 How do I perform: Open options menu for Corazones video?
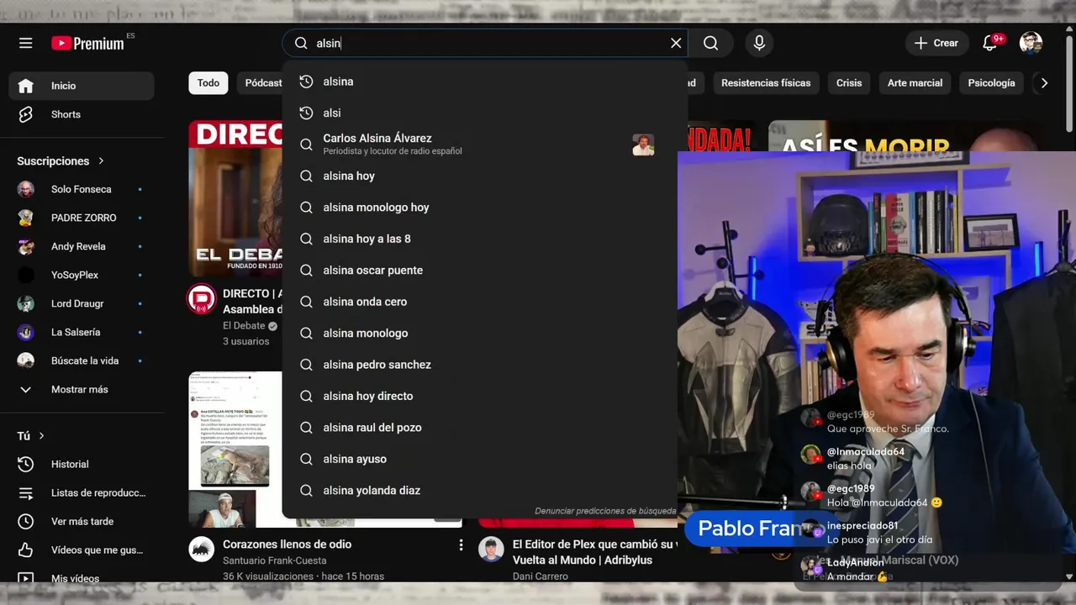click(x=461, y=545)
